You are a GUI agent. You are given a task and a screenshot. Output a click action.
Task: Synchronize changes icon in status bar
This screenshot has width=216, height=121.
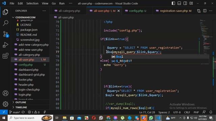click(x=23, y=112)
